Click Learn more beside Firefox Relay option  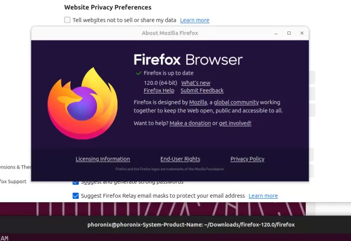click(263, 196)
